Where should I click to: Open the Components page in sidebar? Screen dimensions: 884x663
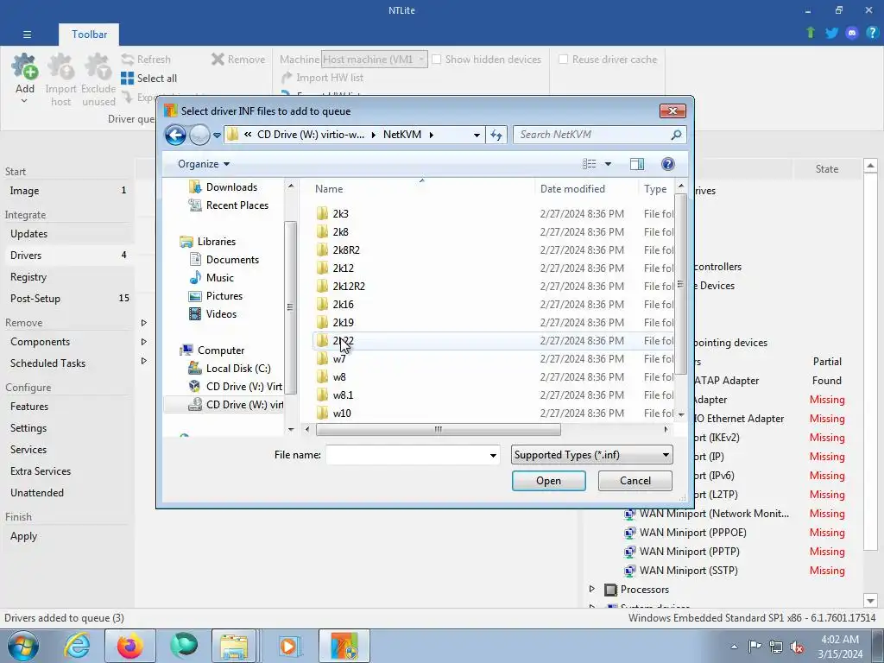[40, 342]
